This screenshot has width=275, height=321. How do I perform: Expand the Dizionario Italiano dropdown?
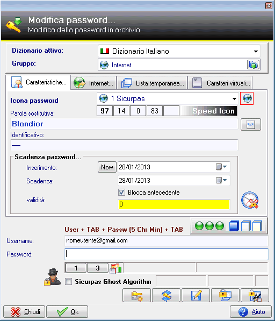(256, 52)
